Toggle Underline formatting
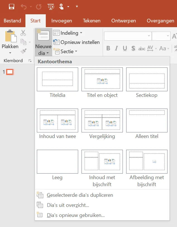This screenshot has width=177, height=227. tap(125, 48)
